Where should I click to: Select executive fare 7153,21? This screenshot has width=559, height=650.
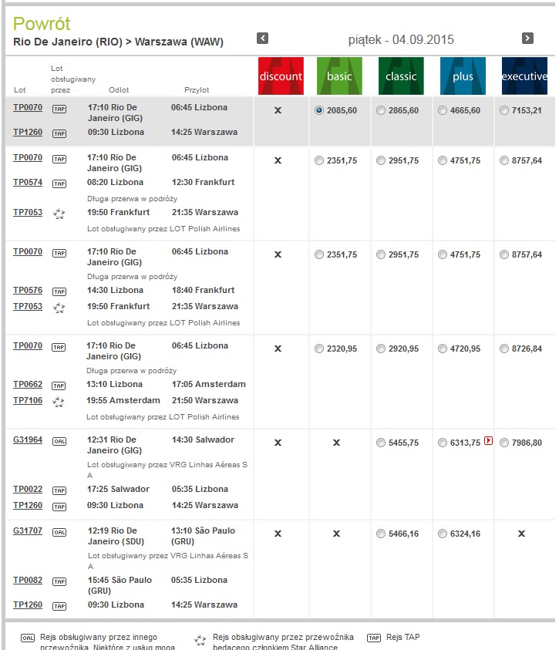click(x=504, y=110)
